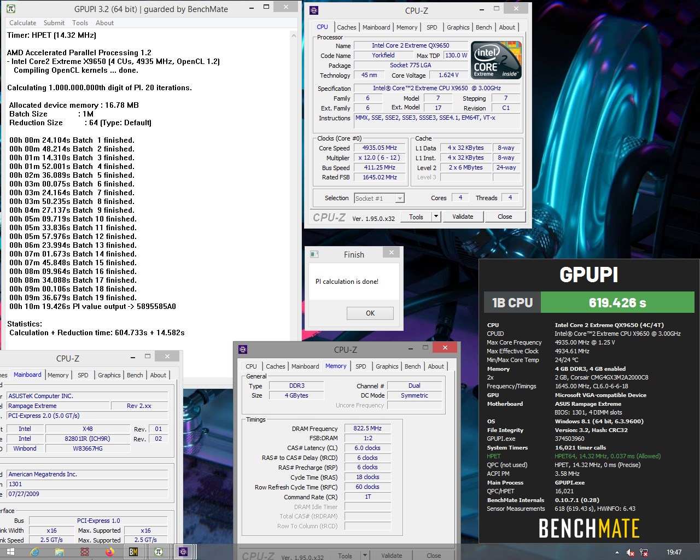This screenshot has height=560, width=700.
Task: Click the CAS# Latency value 6.0 clocks
Action: [367, 448]
